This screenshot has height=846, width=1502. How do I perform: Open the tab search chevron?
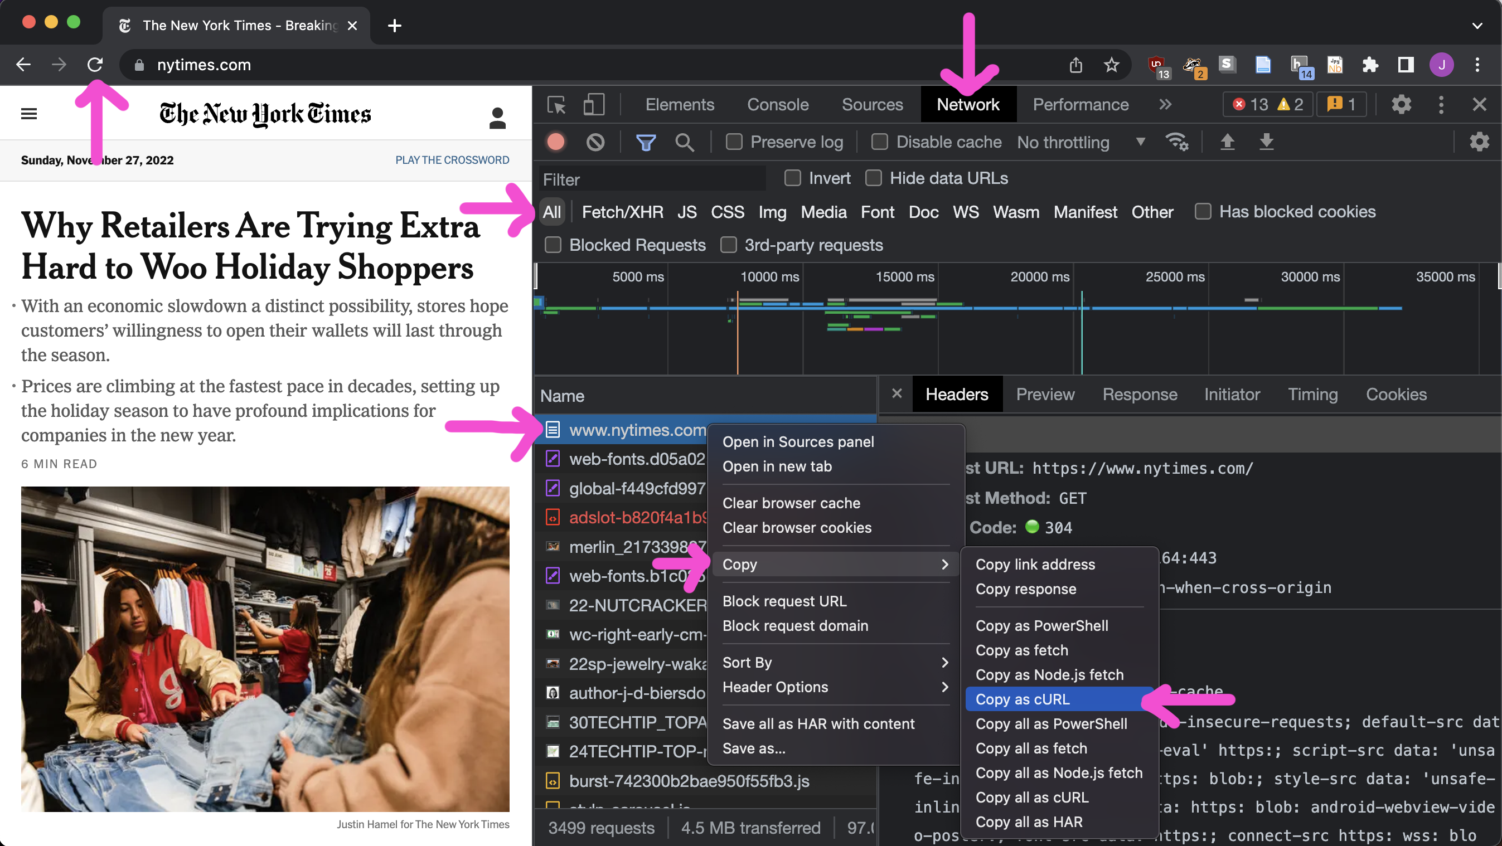pyautogui.click(x=1476, y=26)
